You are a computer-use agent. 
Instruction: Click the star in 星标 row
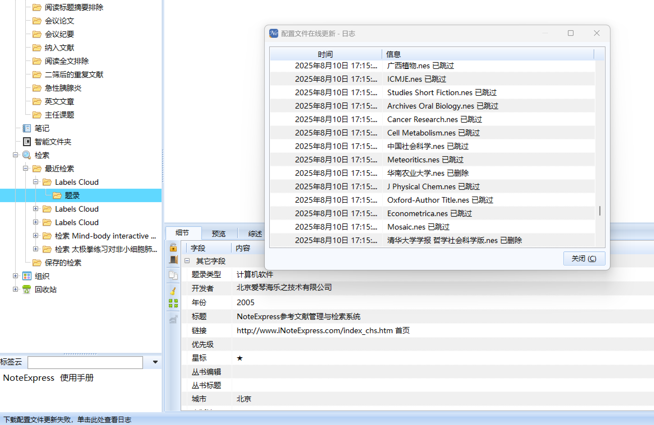240,358
